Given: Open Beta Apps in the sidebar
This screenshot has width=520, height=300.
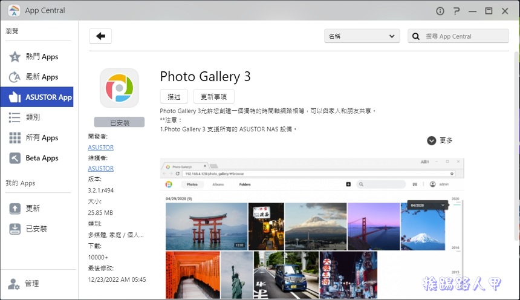Looking at the screenshot, I should (x=41, y=158).
